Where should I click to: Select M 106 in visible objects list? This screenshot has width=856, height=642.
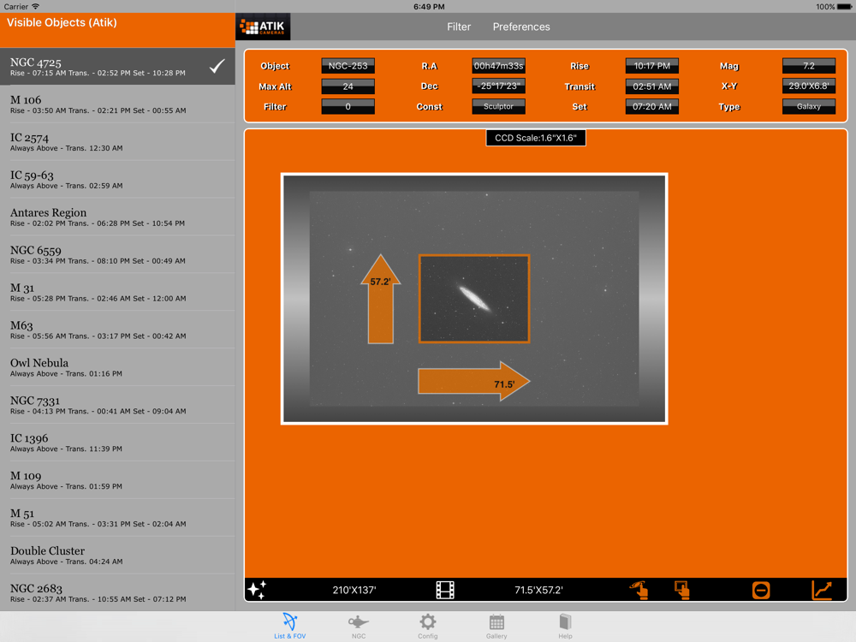pyautogui.click(x=117, y=104)
